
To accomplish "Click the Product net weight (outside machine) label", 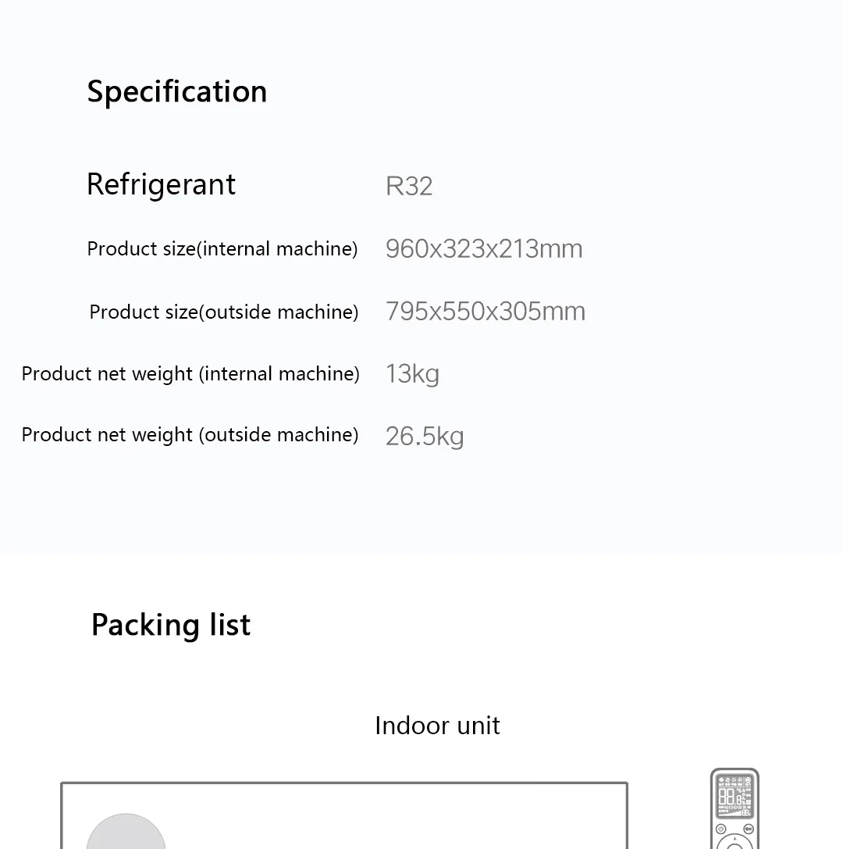I will tap(190, 434).
